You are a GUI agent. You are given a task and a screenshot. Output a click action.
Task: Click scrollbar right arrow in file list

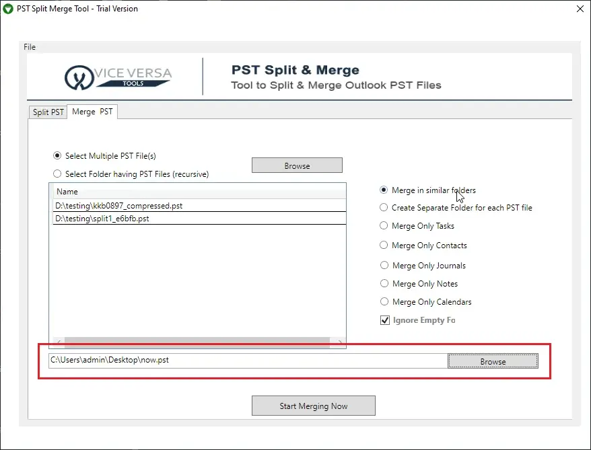[340, 342]
